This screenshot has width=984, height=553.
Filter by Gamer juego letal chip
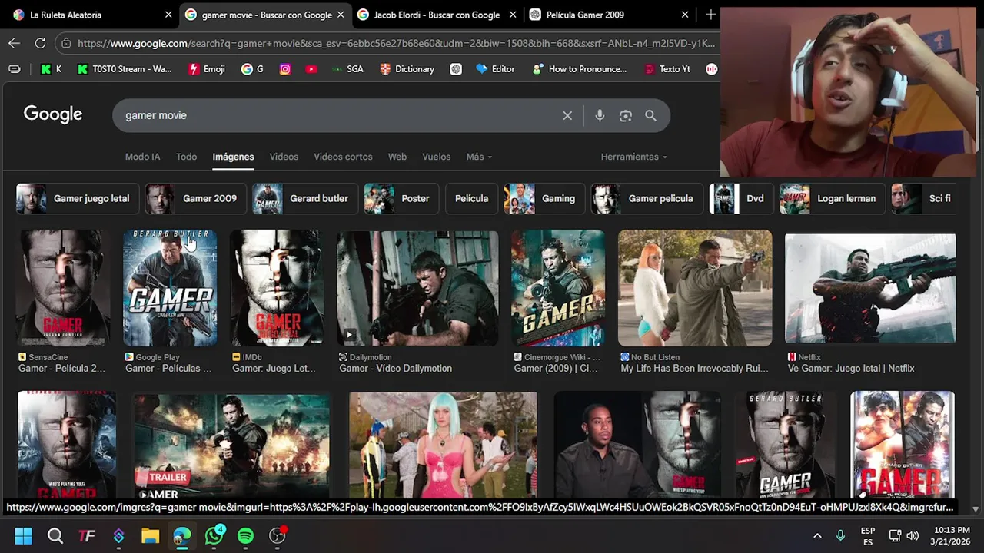tap(78, 198)
